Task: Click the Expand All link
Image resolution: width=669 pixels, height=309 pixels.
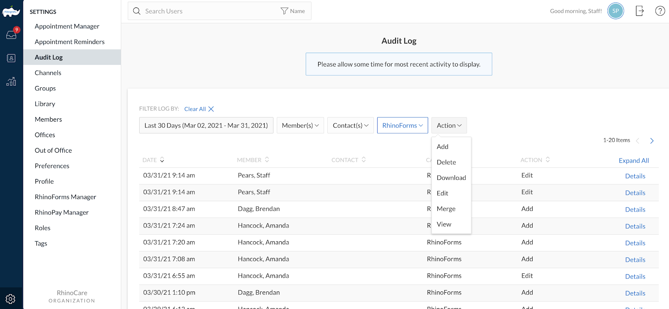Action: 634,161
